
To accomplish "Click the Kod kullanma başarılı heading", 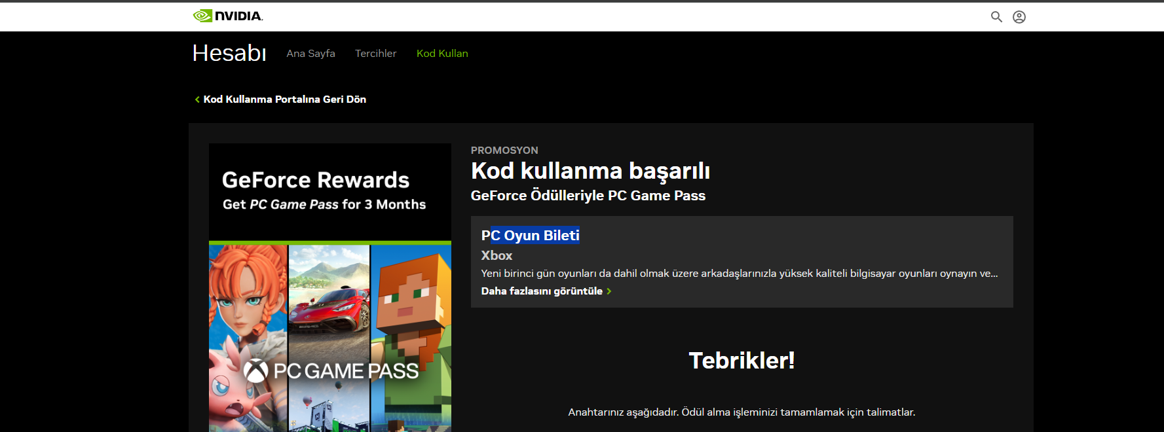I will 590,171.
